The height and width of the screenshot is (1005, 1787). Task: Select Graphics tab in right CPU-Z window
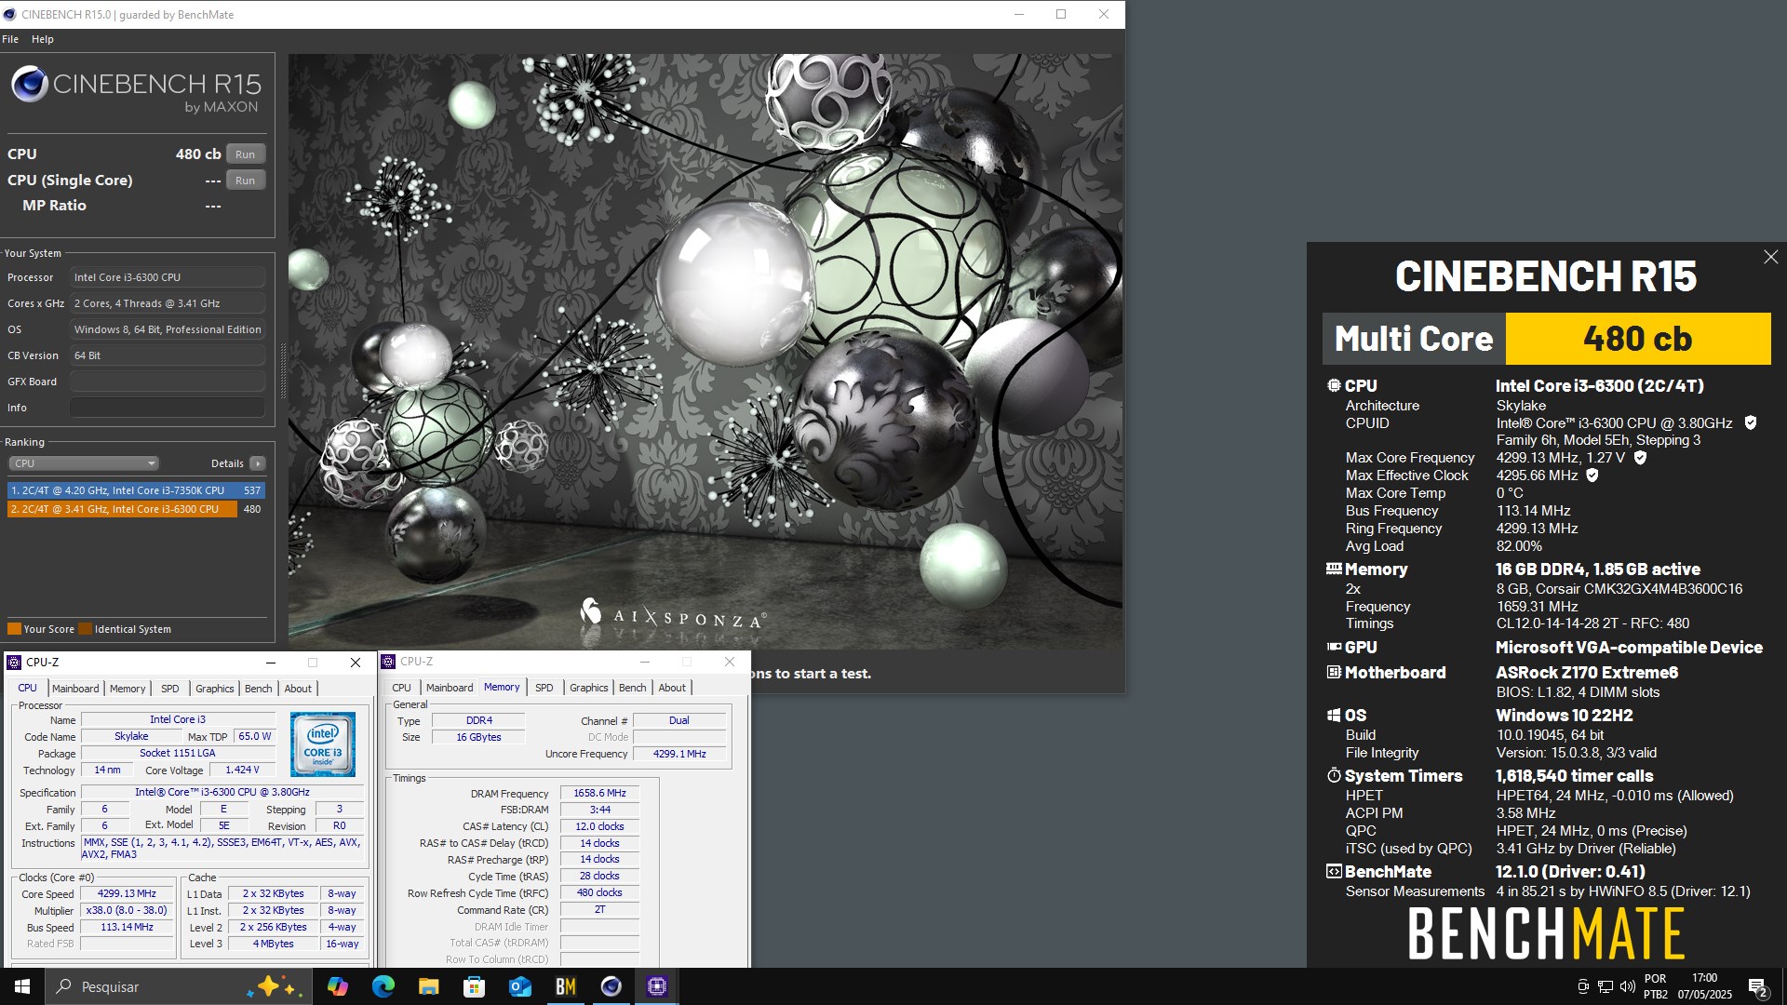[589, 688]
